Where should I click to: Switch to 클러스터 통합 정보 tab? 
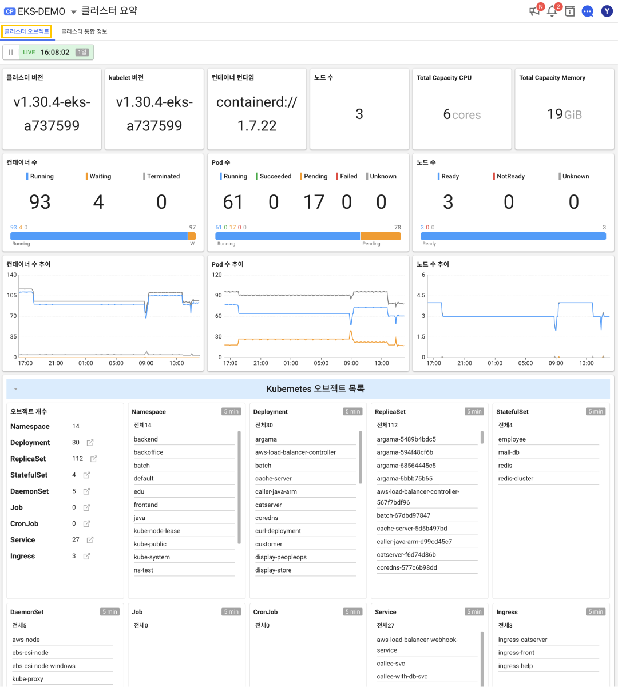(84, 31)
